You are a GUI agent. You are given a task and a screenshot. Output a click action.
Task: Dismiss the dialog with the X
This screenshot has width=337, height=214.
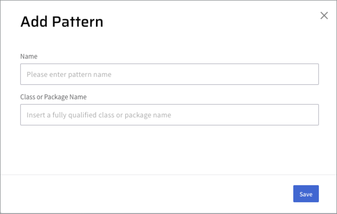(x=324, y=16)
